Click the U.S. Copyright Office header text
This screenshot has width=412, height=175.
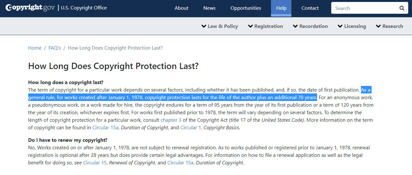coord(84,8)
